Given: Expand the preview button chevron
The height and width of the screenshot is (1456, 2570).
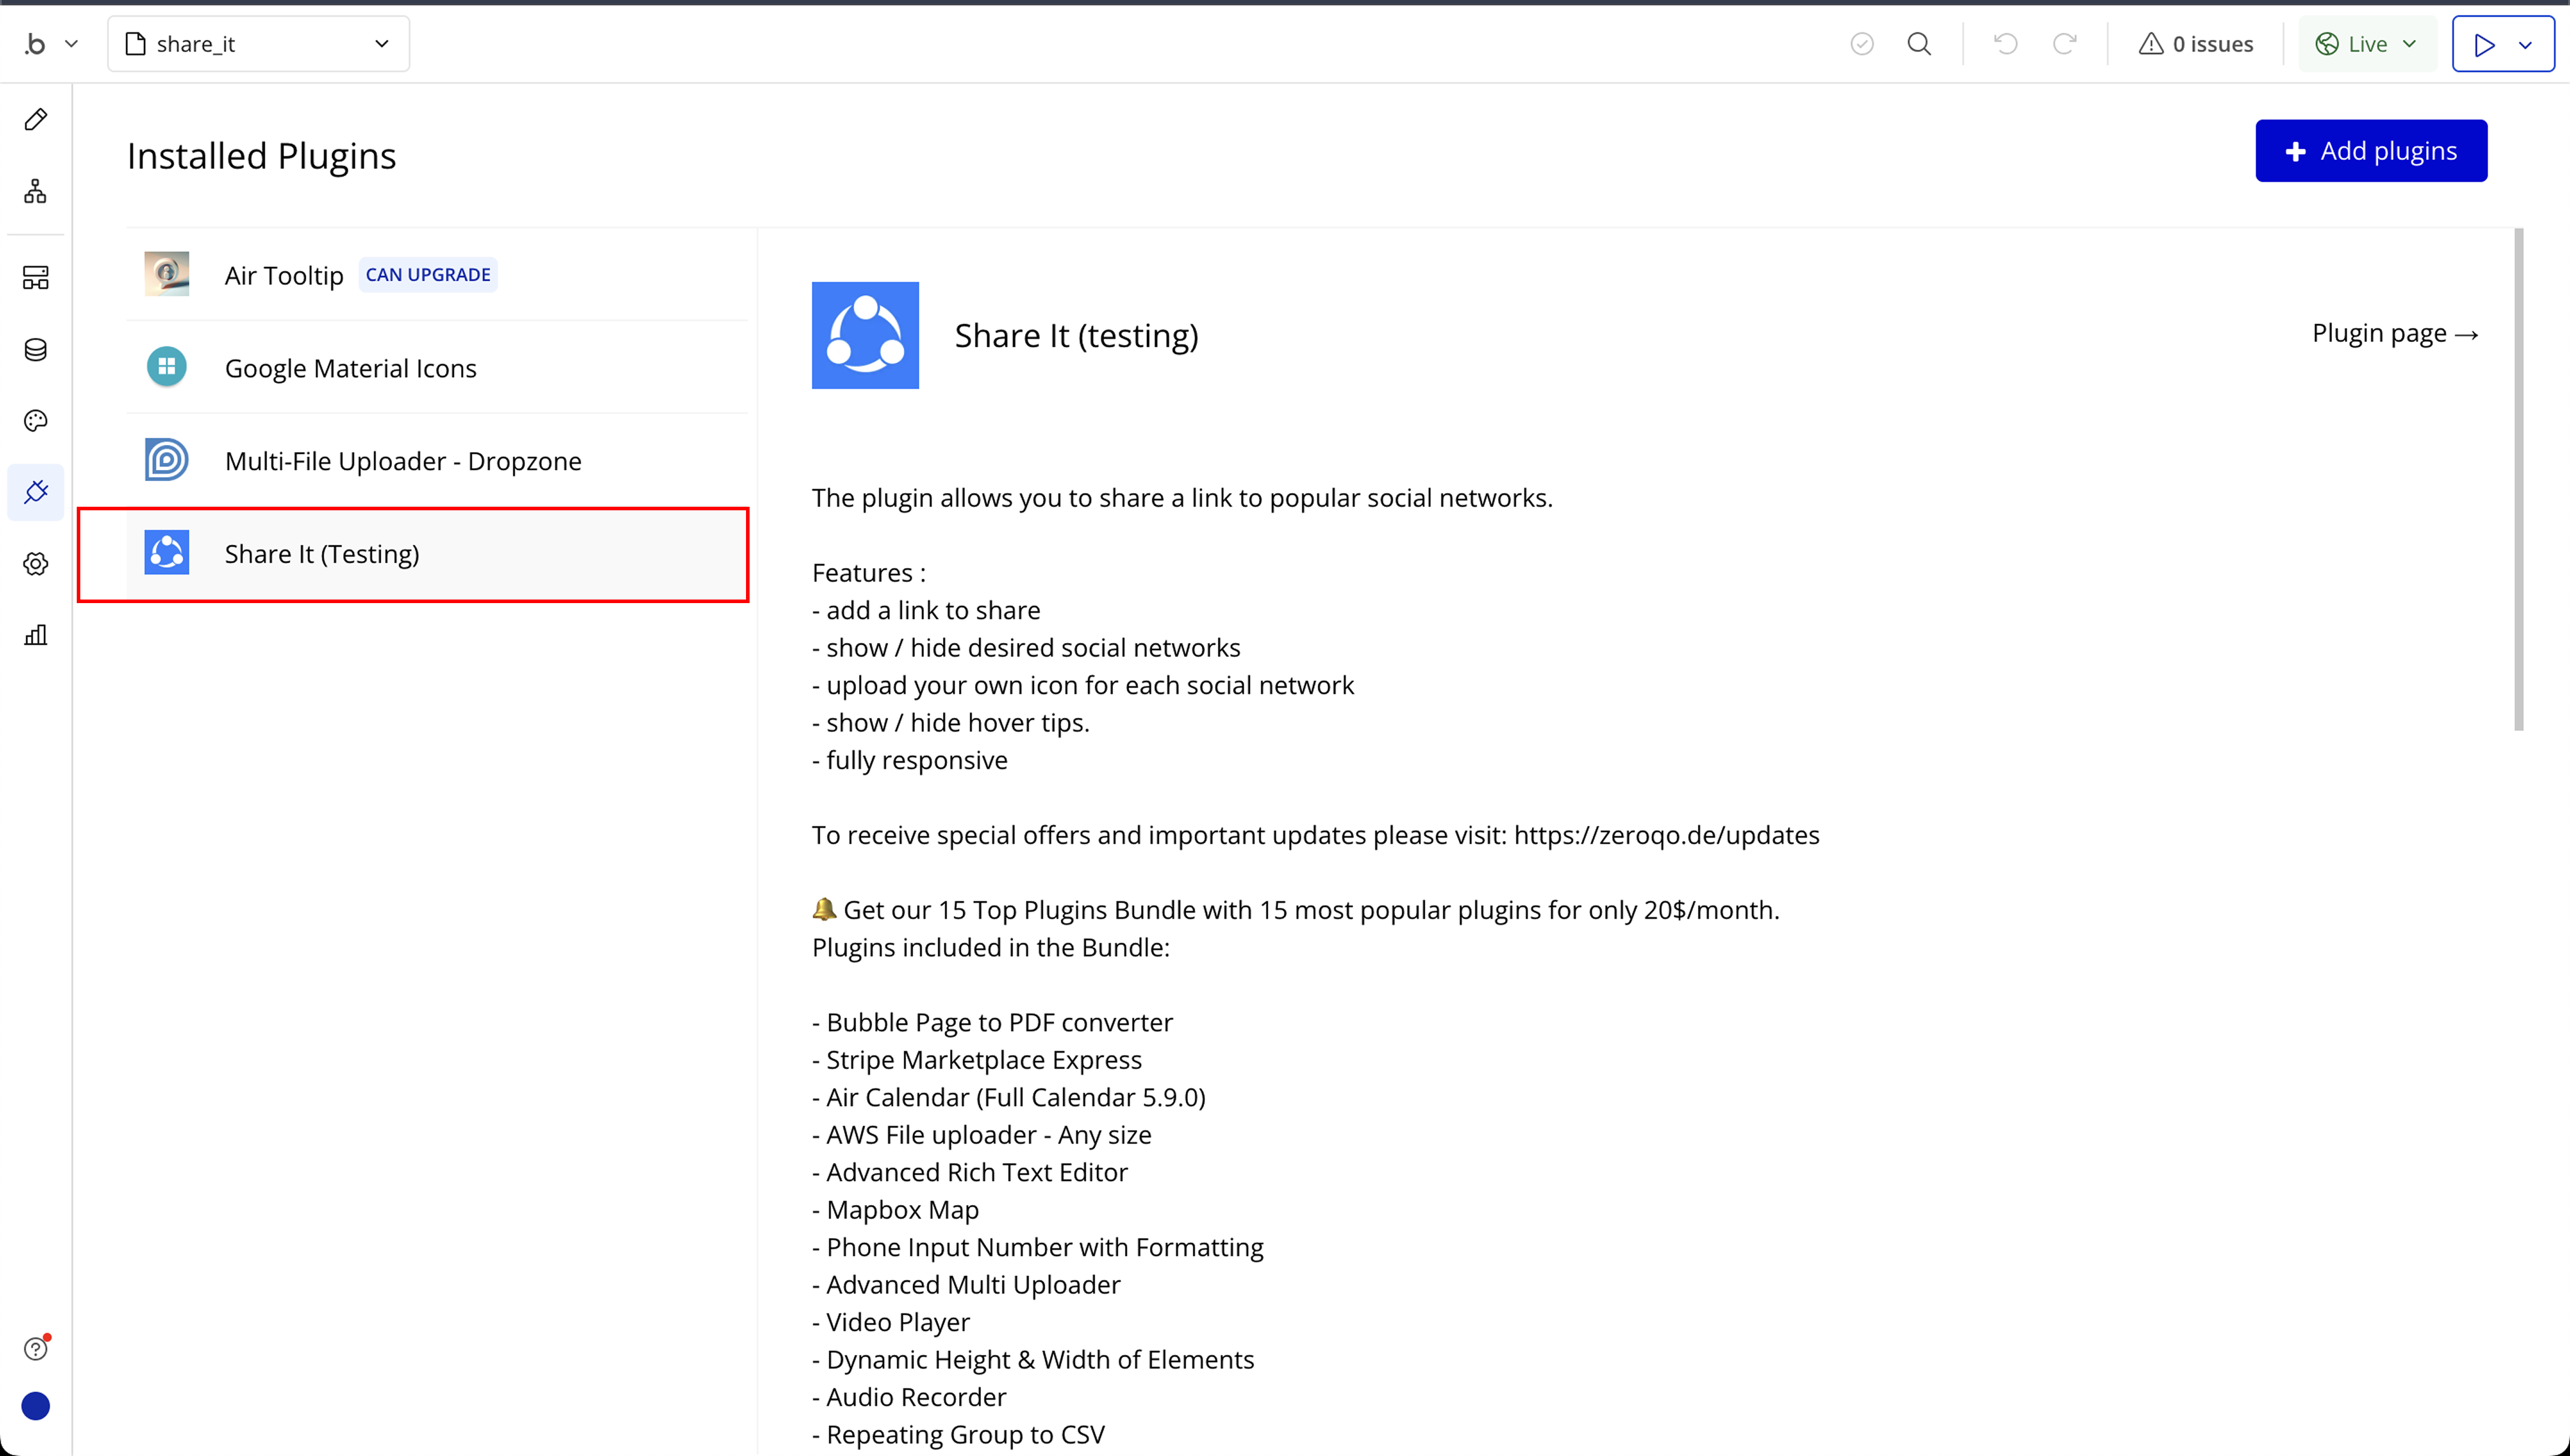Looking at the screenshot, I should [x=2526, y=45].
